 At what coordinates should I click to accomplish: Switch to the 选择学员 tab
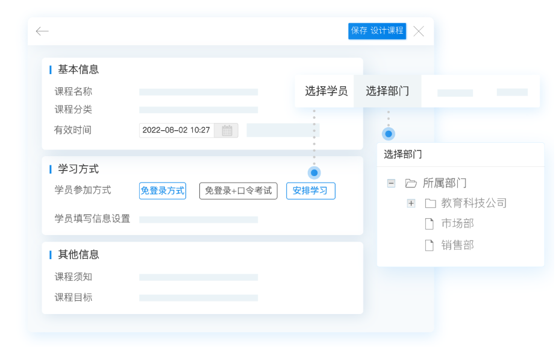point(326,91)
